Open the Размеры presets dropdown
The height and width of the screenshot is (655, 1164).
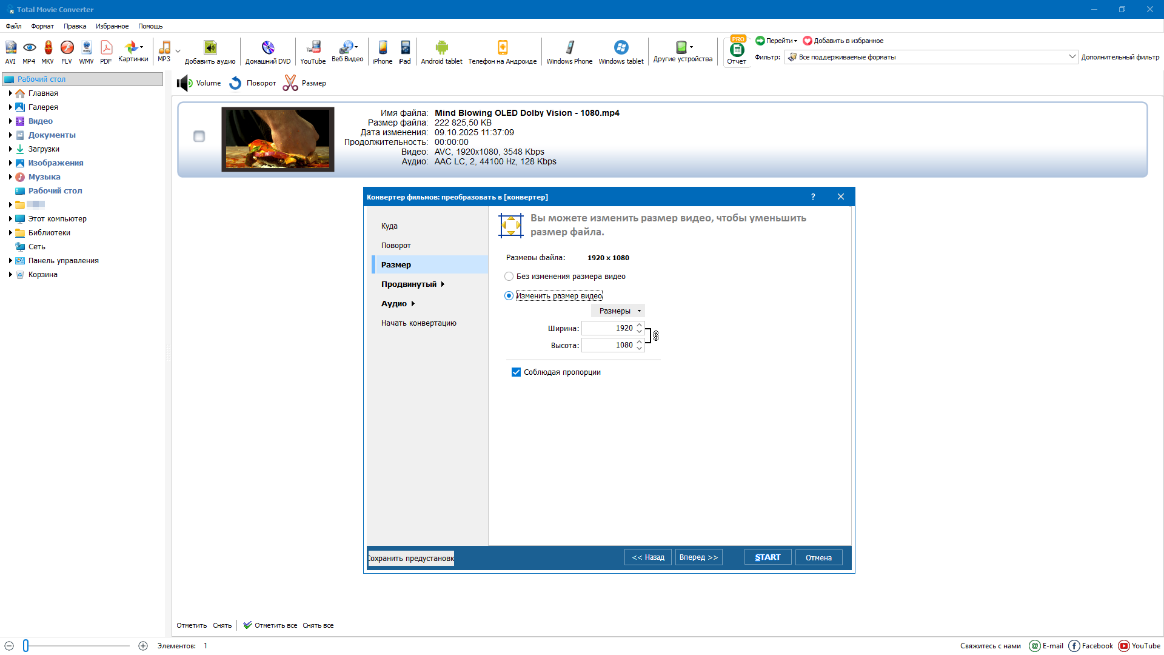(x=618, y=311)
